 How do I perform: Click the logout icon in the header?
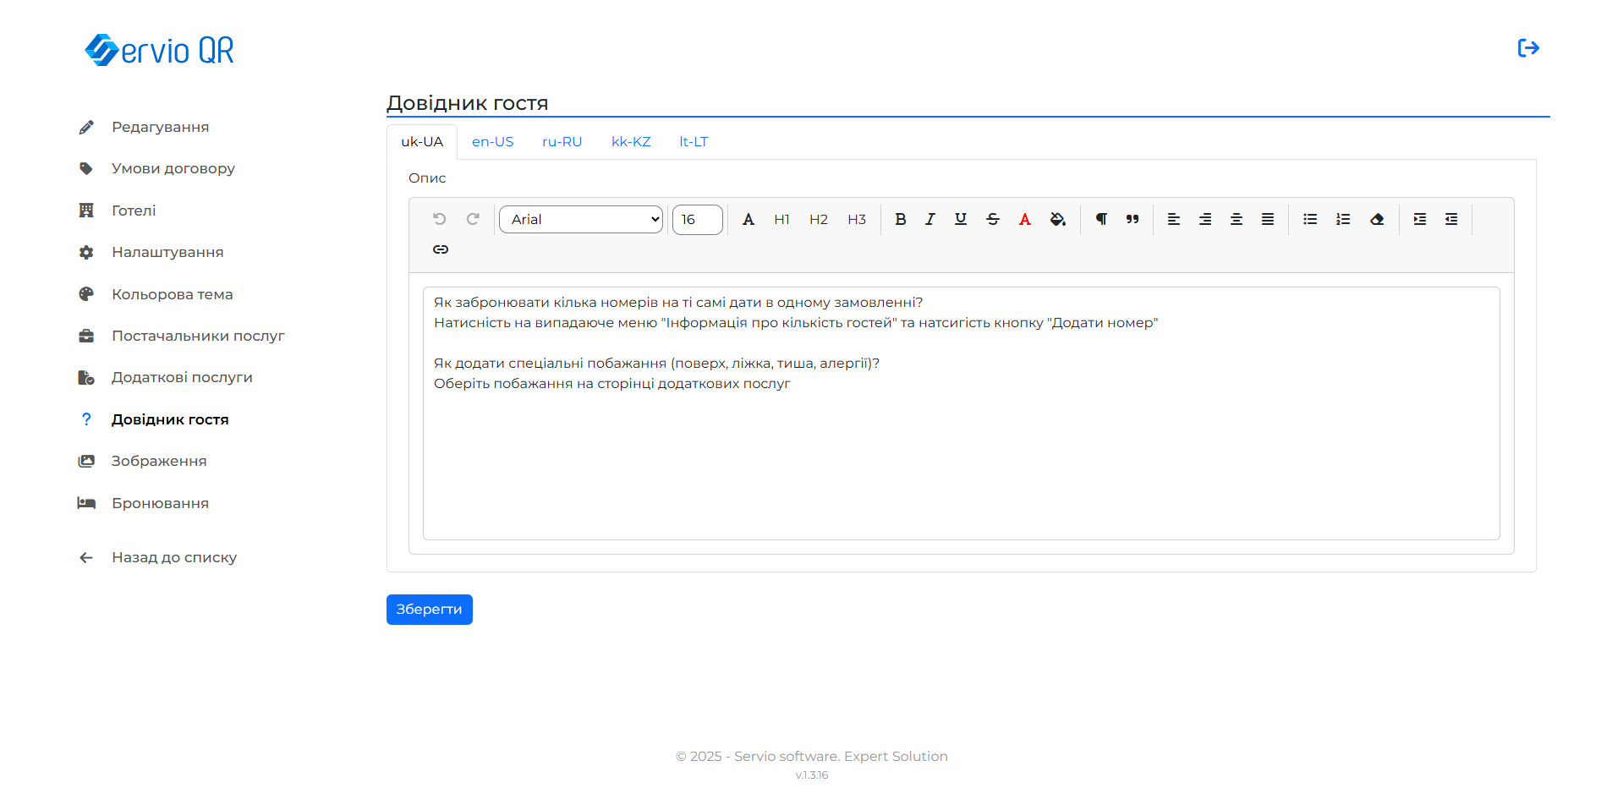pos(1527,48)
